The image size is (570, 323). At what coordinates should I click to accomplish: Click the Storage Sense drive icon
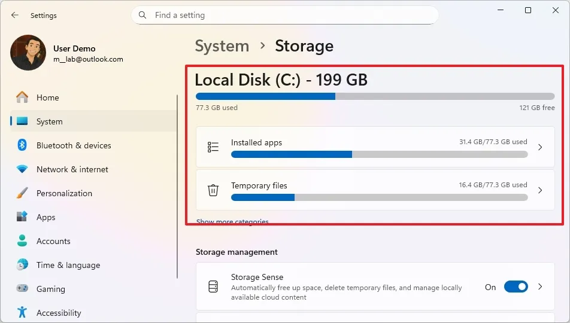pyautogui.click(x=213, y=287)
